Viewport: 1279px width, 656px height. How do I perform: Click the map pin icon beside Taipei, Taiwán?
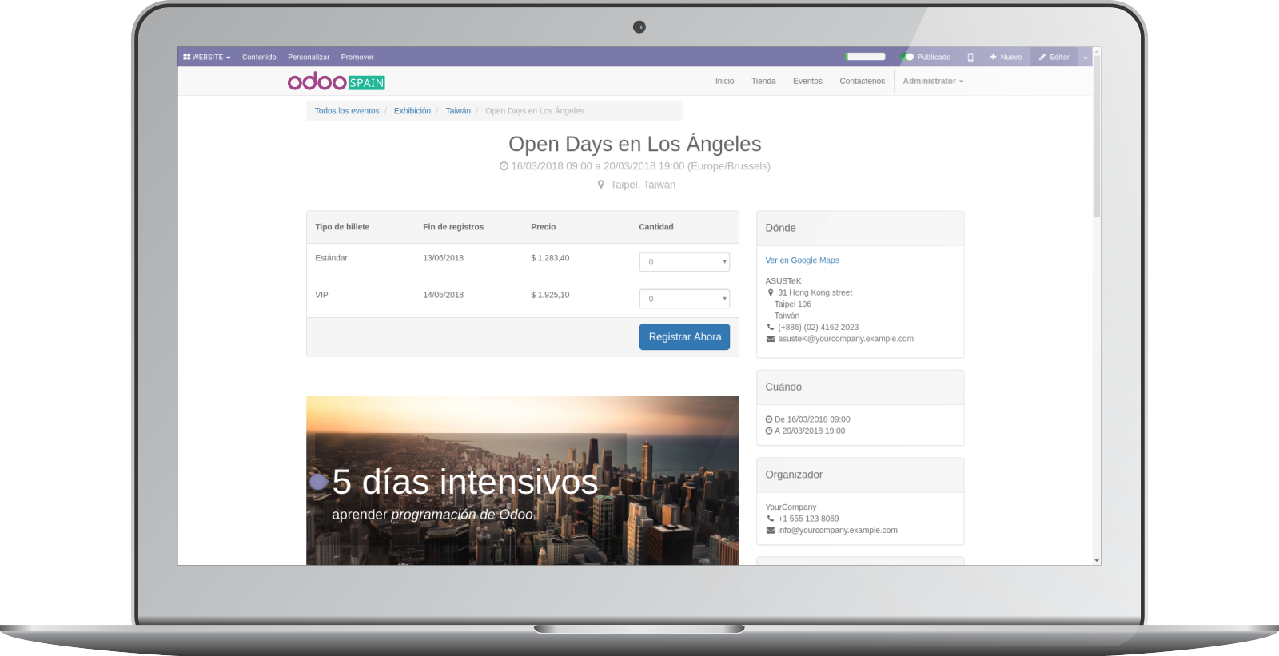click(x=601, y=185)
